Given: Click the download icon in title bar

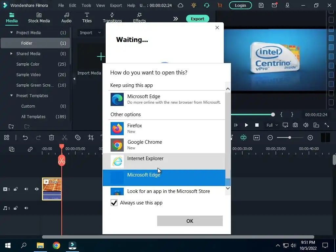Looking at the screenshot, I should [287, 5].
